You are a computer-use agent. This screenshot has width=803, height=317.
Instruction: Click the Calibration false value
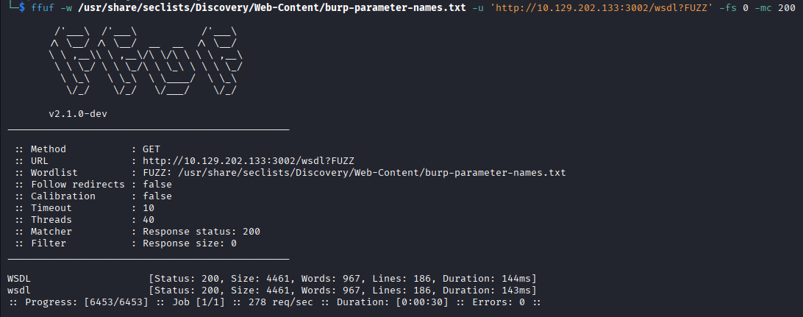click(x=157, y=196)
